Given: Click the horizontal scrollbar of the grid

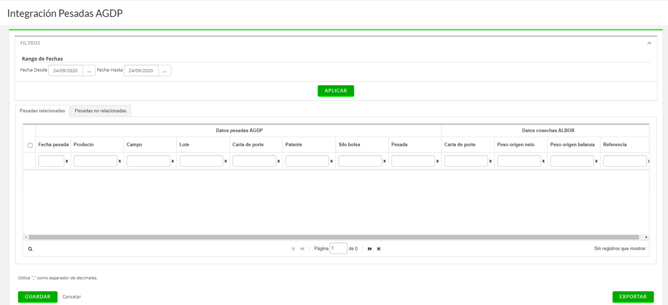Looking at the screenshot, I should (334, 237).
